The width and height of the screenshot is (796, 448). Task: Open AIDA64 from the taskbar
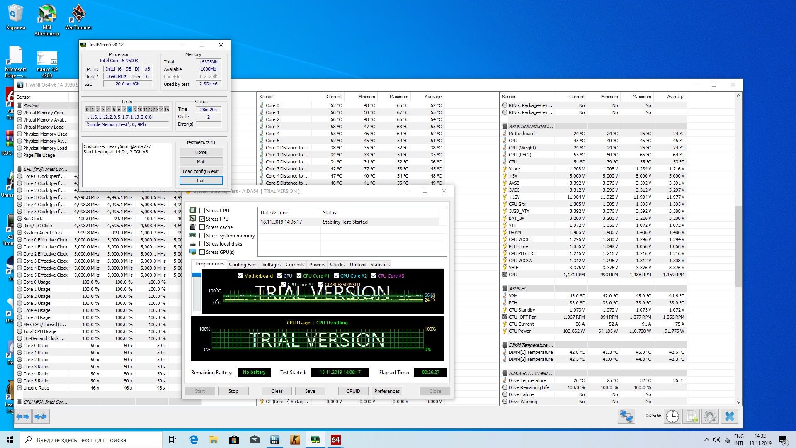tap(335, 440)
